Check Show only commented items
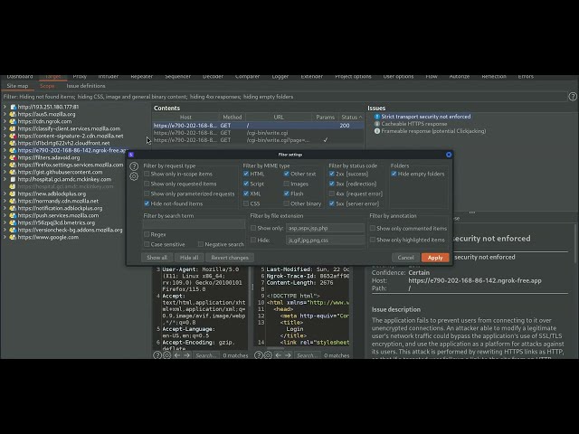This screenshot has width=579, height=434. click(x=373, y=229)
